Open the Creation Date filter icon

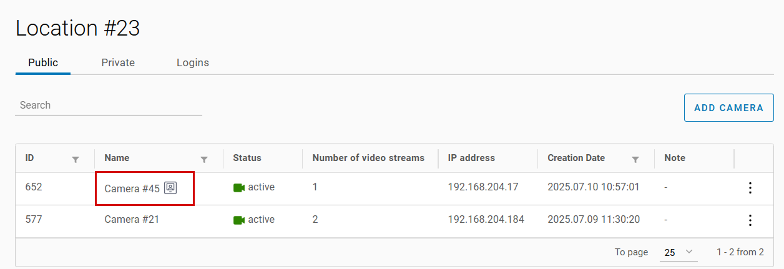[635, 159]
